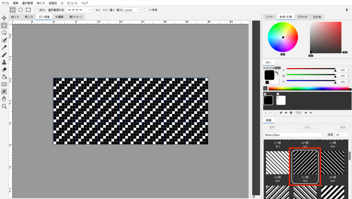Click the クリア button in color panel
352x199 pixels.
pos(298,113)
